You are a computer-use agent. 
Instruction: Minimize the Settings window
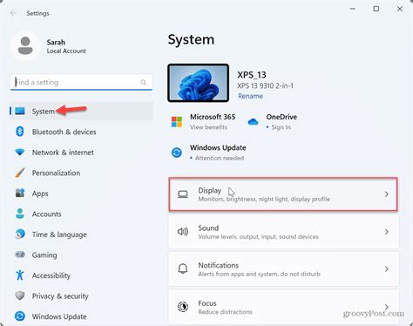353,9
